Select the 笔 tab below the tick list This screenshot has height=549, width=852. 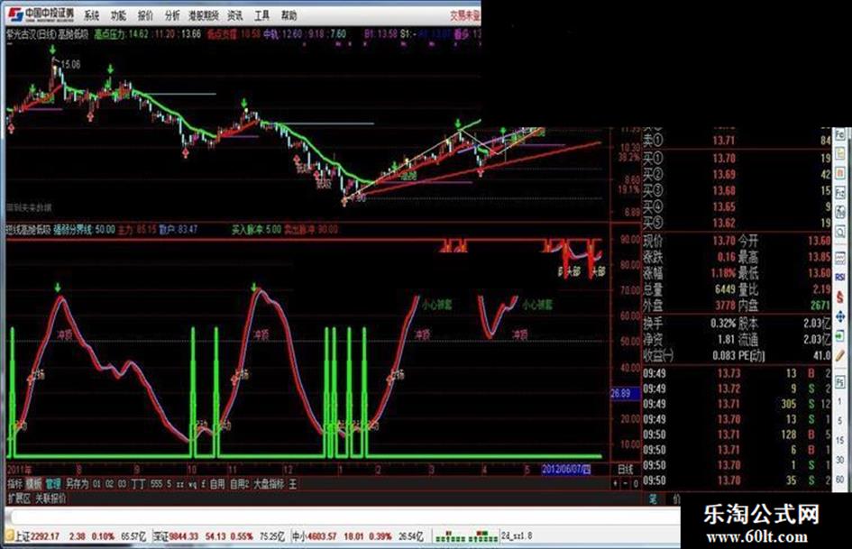[x=653, y=499]
